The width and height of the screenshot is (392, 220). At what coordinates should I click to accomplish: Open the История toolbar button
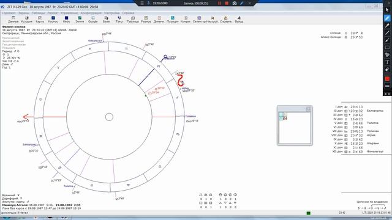tap(26, 20)
